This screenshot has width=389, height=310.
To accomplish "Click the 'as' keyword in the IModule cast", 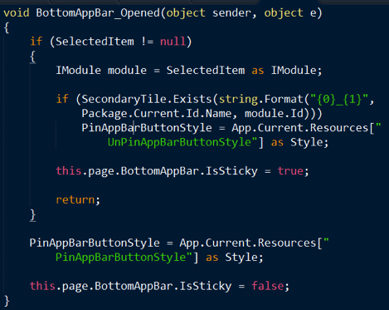I will pos(257,71).
